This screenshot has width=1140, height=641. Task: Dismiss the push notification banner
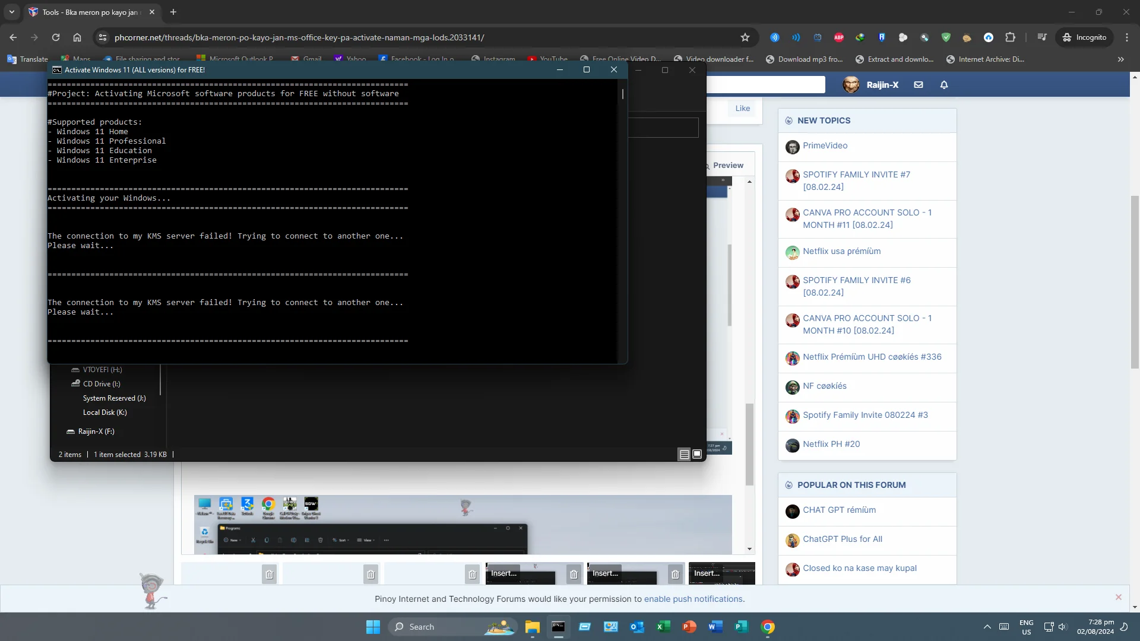(1119, 597)
